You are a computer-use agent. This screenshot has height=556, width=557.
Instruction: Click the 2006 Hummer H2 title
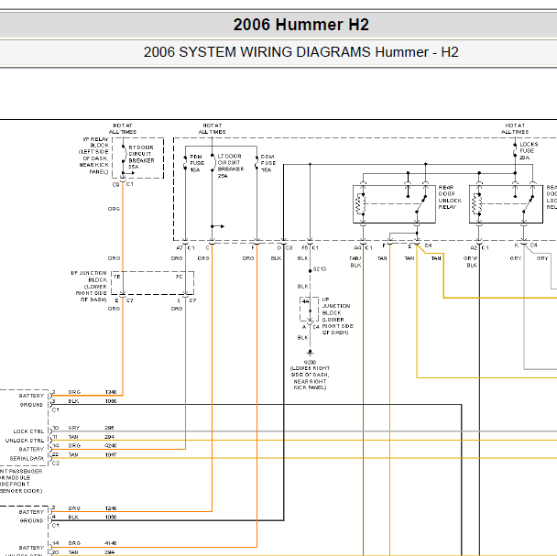[x=300, y=25]
